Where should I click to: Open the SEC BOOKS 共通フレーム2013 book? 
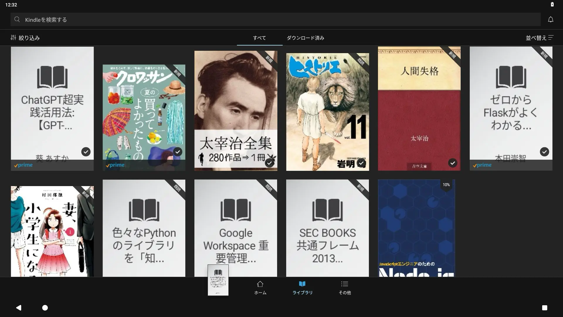[x=328, y=228]
